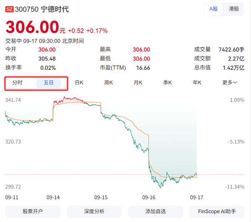Click the 09-11 date label
The width and height of the screenshot is (251, 222).
tap(12, 197)
